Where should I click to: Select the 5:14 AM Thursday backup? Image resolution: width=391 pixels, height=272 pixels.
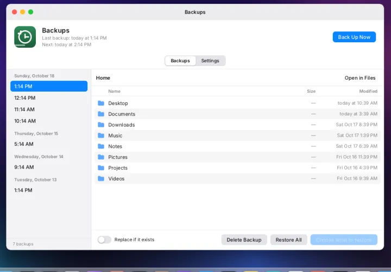[x=49, y=144]
